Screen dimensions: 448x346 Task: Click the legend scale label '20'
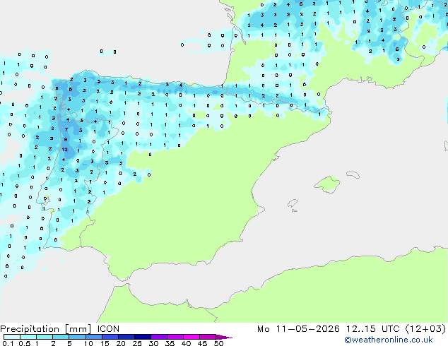click(x=121, y=343)
